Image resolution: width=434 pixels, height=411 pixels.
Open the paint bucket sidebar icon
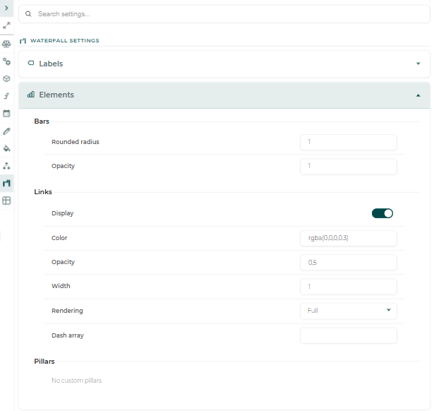(x=6, y=148)
